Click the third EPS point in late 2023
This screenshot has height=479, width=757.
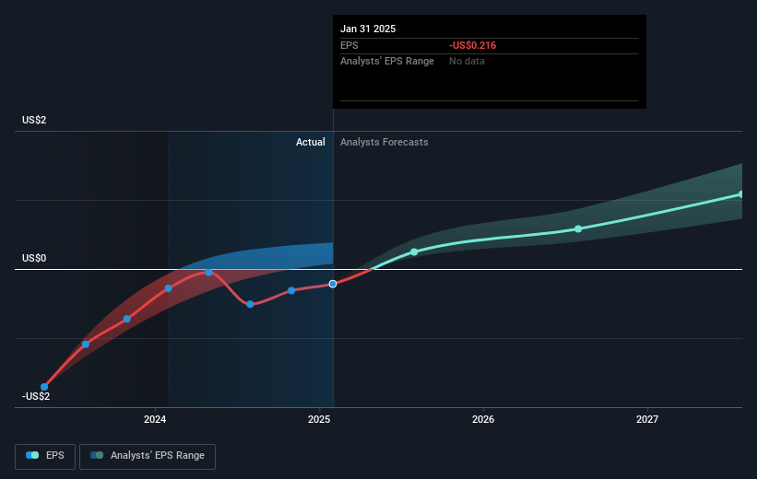[127, 320]
